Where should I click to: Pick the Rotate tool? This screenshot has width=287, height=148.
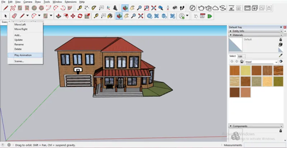click(x=80, y=16)
